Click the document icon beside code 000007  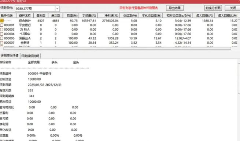point(2,43)
